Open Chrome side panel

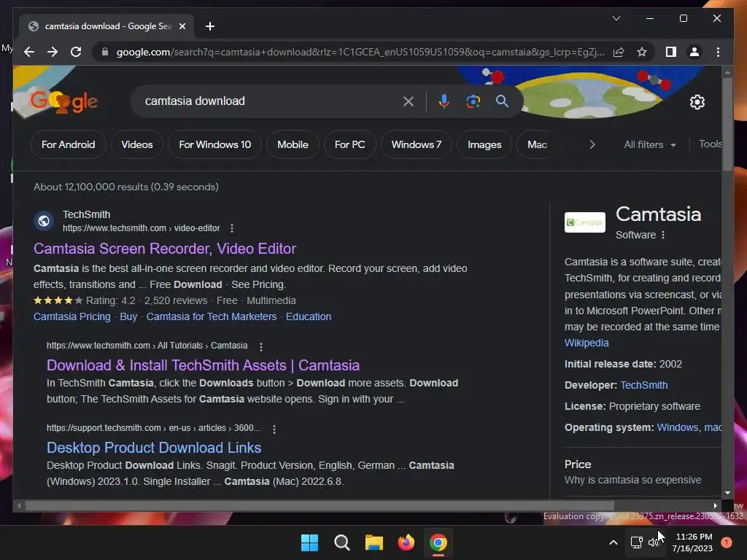pos(671,52)
